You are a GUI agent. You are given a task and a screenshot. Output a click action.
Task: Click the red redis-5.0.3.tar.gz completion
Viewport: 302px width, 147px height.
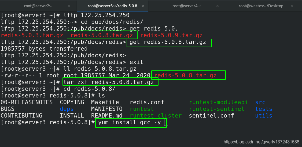tap(32, 35)
